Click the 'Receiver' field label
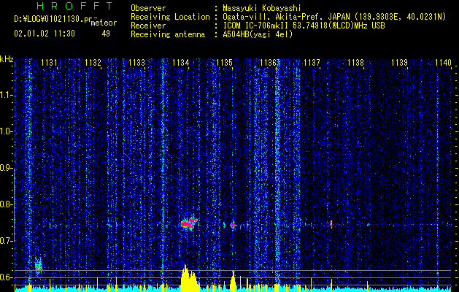Screen dimensions: 459x292 pyautogui.click(x=148, y=26)
